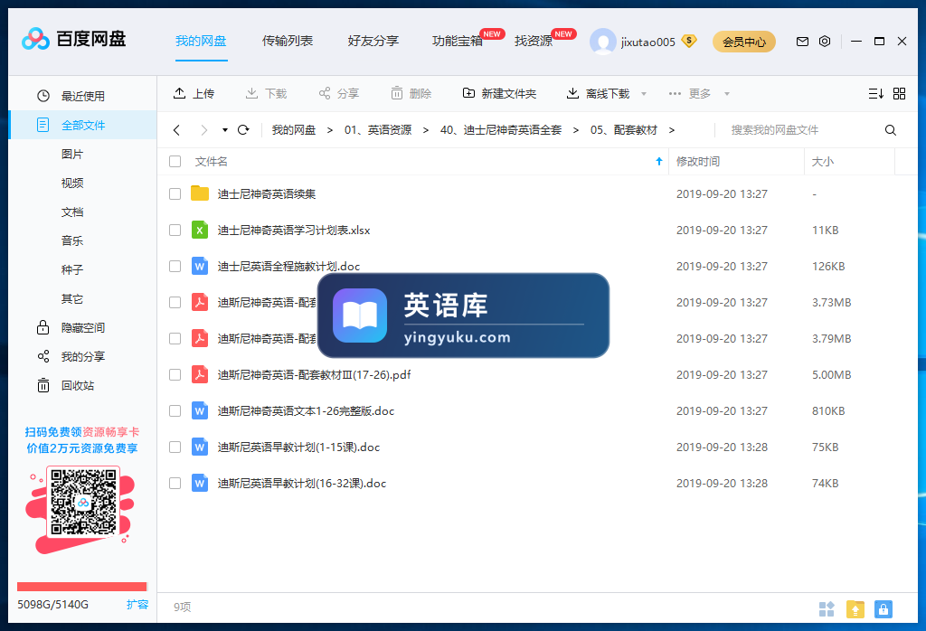Click the 上传 upload button
This screenshot has height=631, width=926.
point(194,93)
